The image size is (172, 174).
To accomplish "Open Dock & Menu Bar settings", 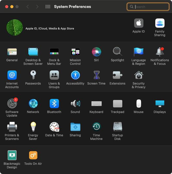I will pyautogui.click(x=54, y=52).
